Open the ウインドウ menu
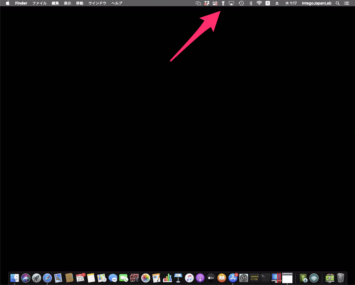This screenshot has height=285, width=355. coord(97,3)
